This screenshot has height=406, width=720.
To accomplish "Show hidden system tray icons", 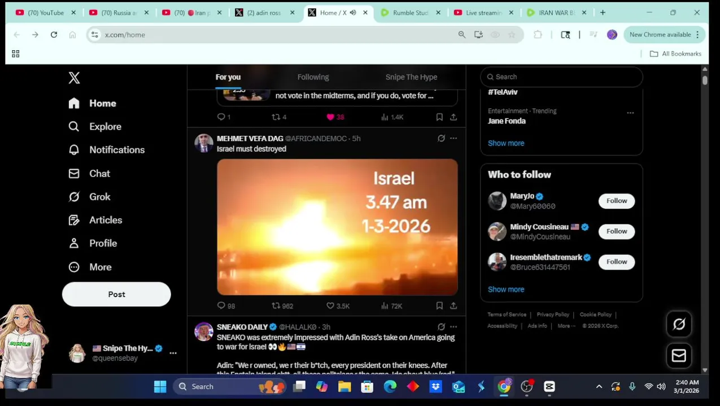I will (x=599, y=386).
